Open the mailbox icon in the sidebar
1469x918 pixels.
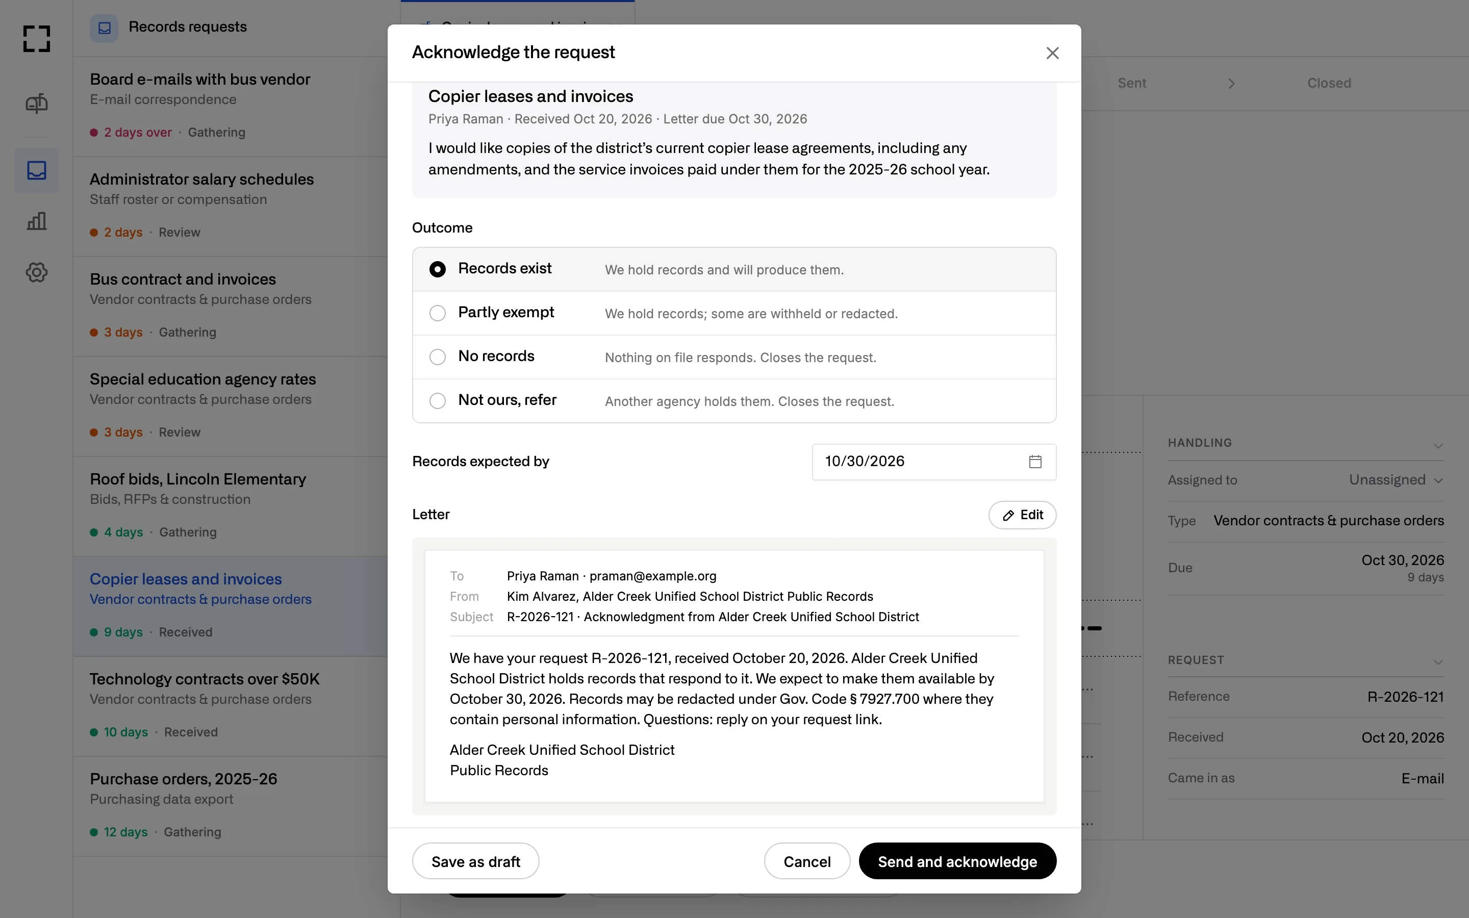[36, 104]
